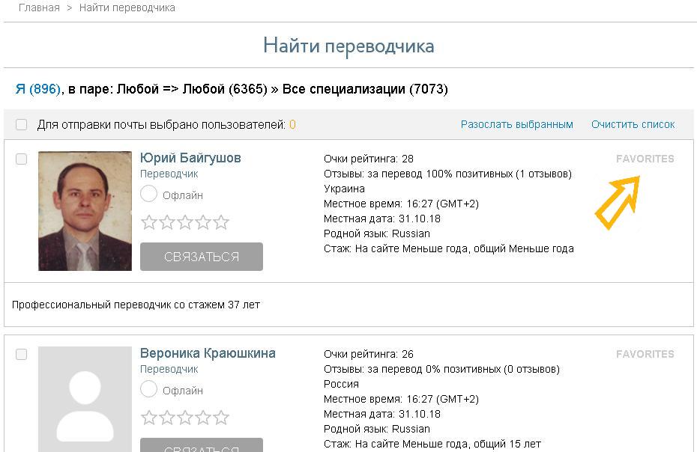
Task: Click Юрий Байгушов's offline status circle
Action: tap(148, 195)
